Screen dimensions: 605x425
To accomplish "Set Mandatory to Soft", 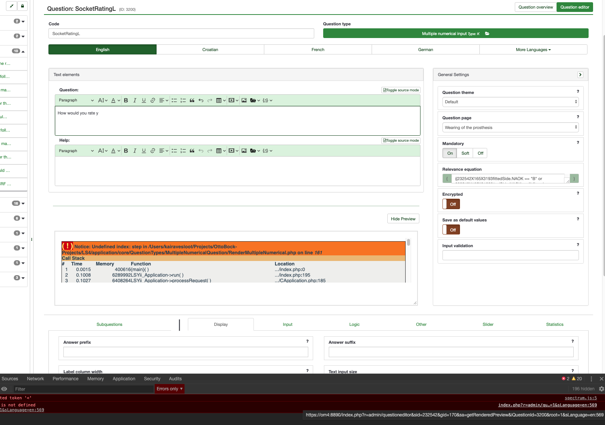I will click(x=465, y=153).
